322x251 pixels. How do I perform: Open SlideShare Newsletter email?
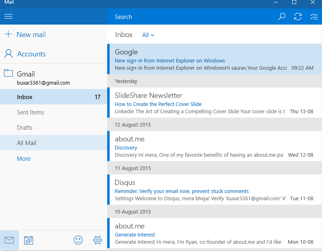point(214,103)
